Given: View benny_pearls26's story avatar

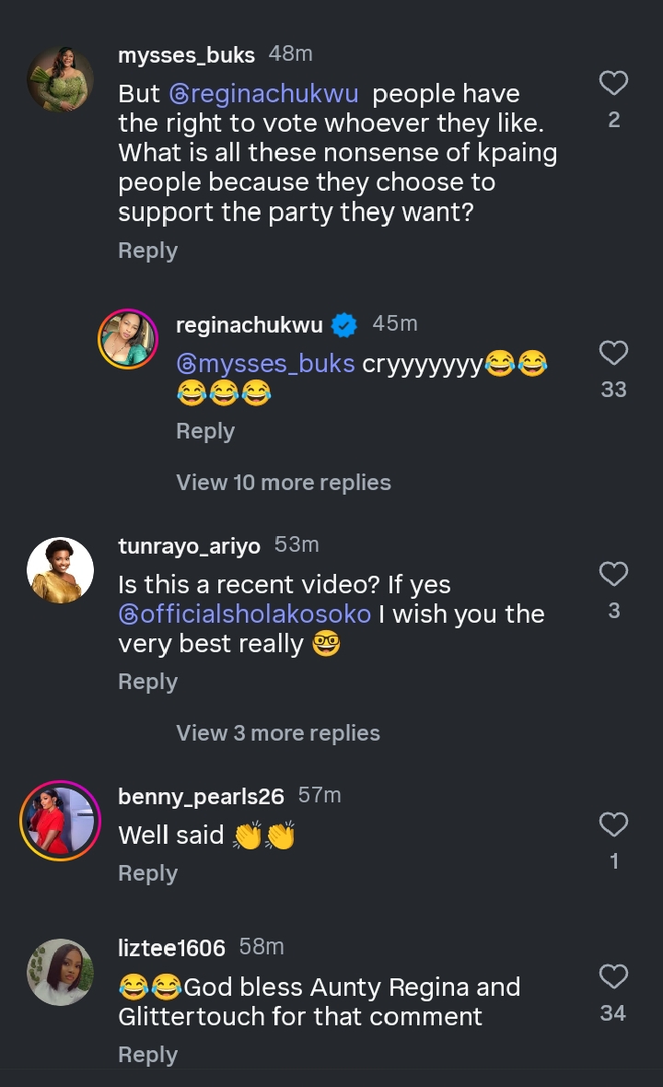Looking at the screenshot, I should 60,820.
